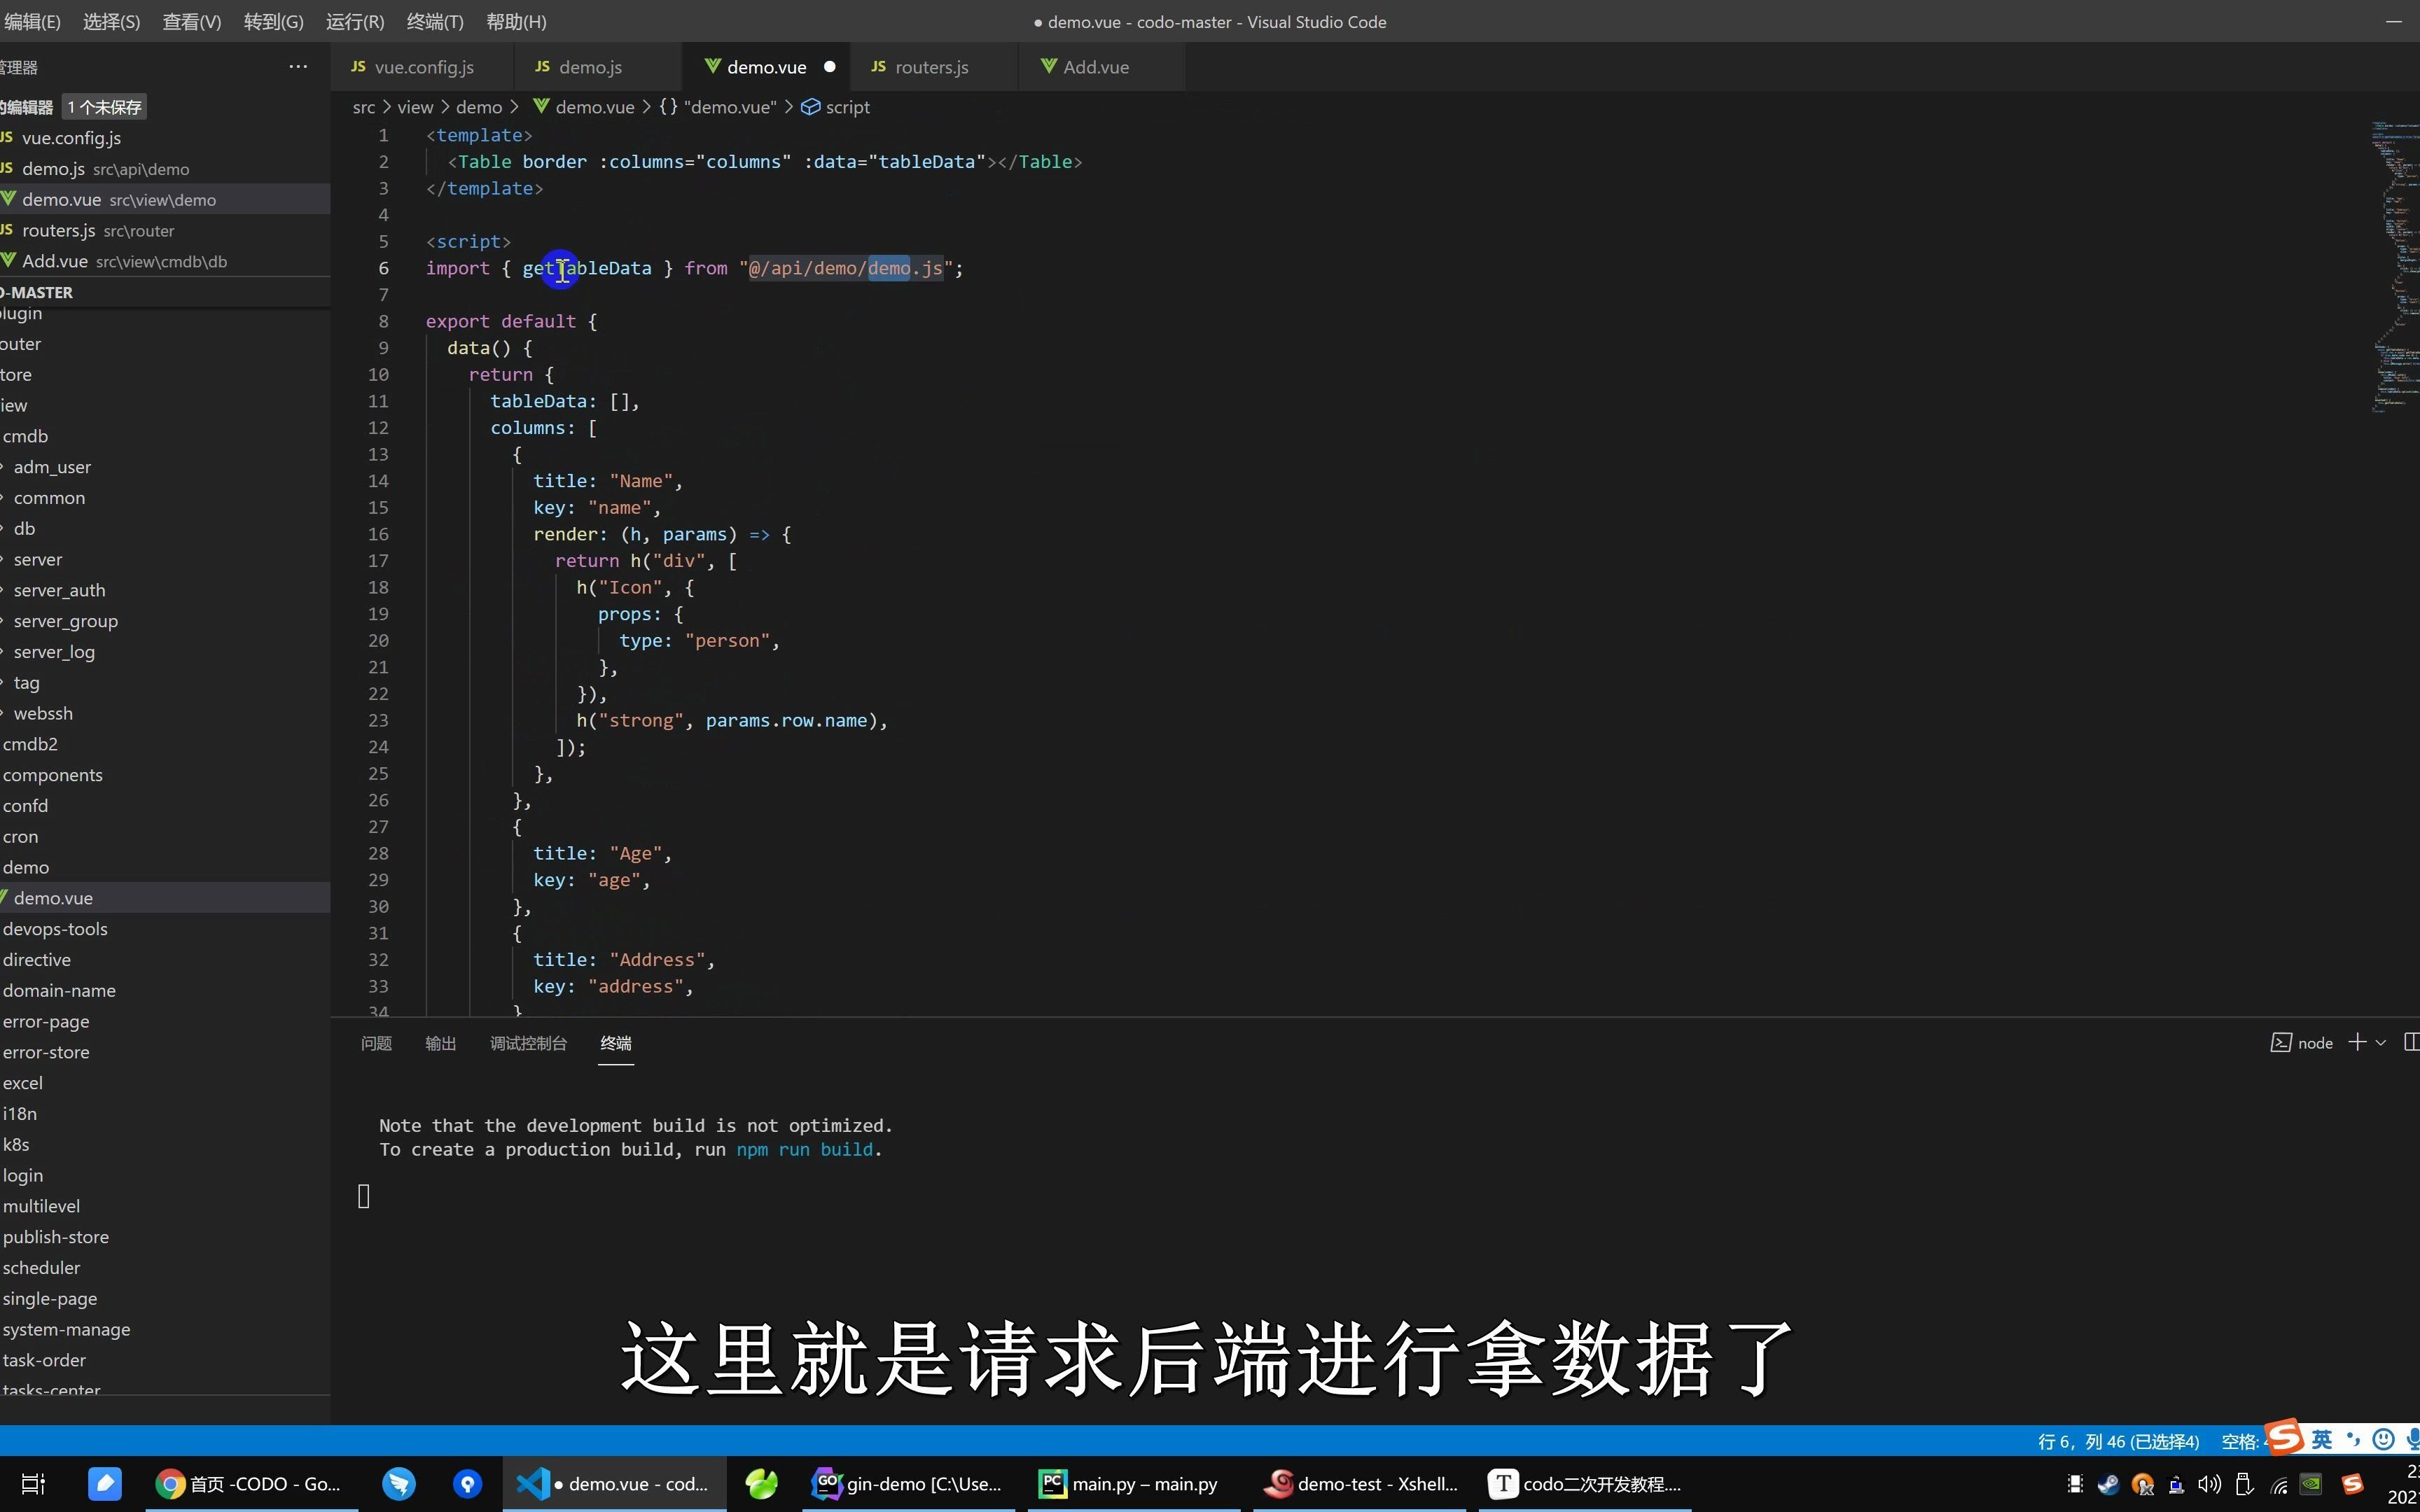Click line 6 column 46 status item
This screenshot has height=1512, width=2420.
pyautogui.click(x=2118, y=1441)
